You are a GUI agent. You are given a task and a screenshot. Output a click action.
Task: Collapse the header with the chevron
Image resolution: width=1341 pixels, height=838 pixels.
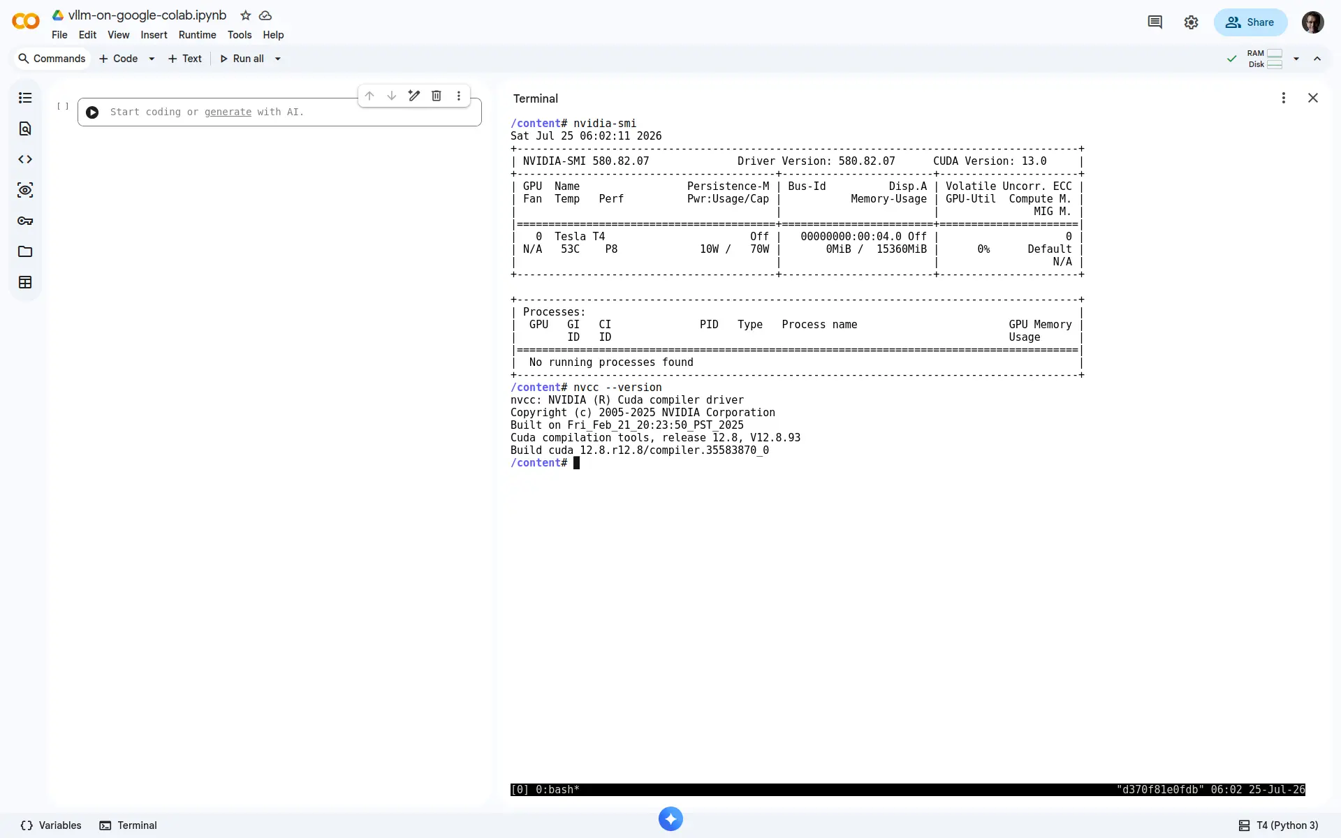click(1317, 59)
